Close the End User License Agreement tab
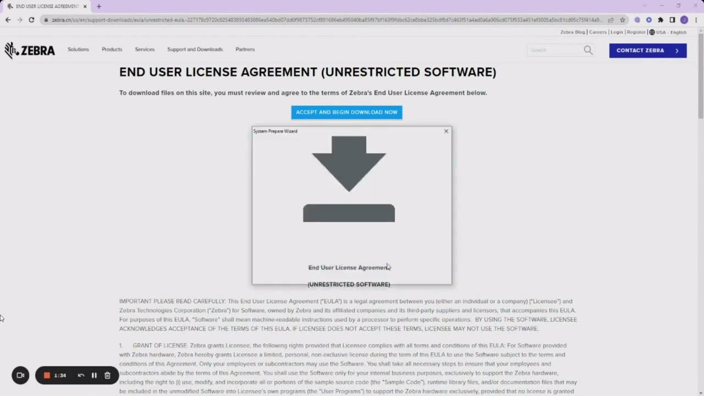This screenshot has width=704, height=396. pyautogui.click(x=85, y=7)
